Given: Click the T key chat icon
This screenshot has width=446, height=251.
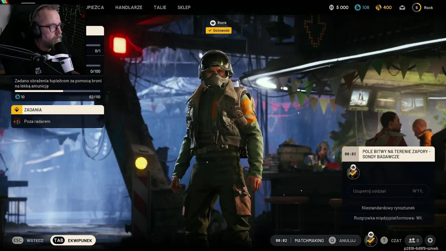Looking at the screenshot, I should pos(384,241).
